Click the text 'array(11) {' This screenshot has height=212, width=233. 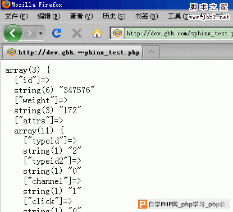coord(39,131)
